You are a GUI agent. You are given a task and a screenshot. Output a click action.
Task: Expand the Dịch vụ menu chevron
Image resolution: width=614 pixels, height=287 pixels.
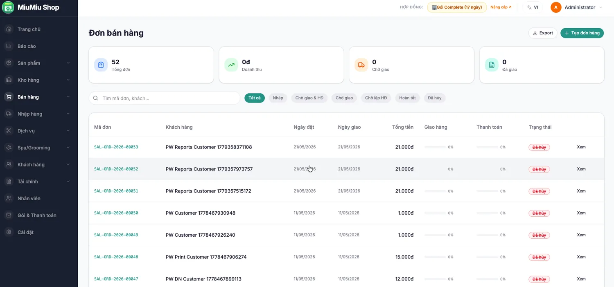click(68, 131)
